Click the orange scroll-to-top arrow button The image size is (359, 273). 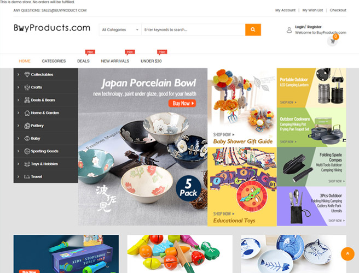click(x=348, y=253)
